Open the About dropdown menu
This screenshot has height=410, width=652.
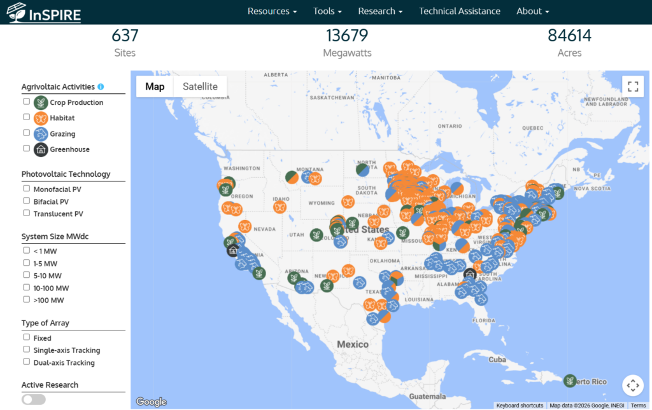[532, 11]
